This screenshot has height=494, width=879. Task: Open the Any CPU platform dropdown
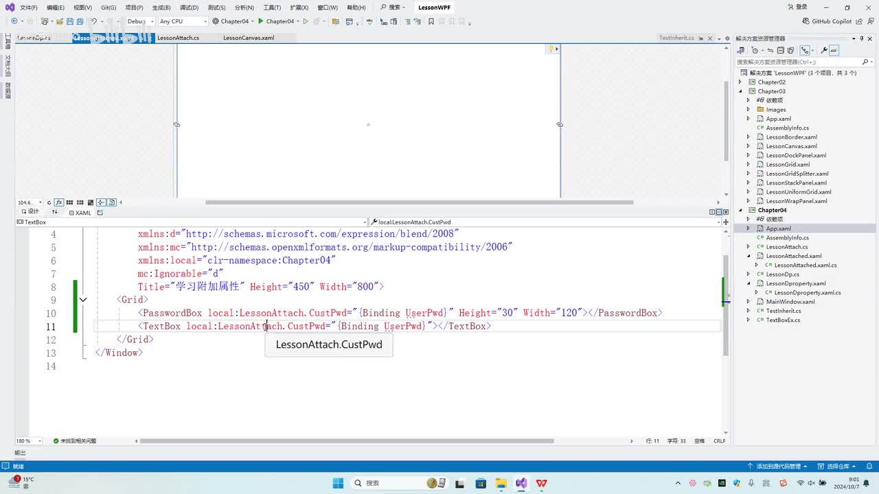click(182, 21)
